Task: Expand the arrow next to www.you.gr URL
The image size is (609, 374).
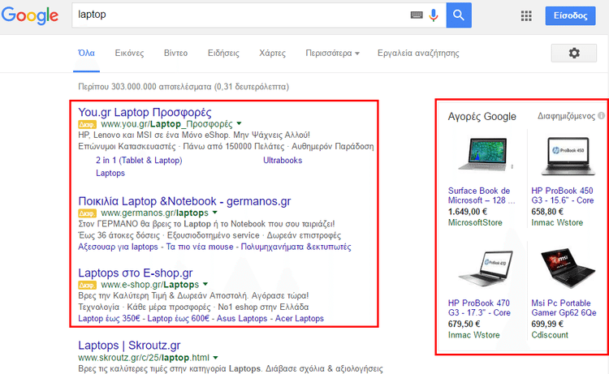Action: (x=240, y=124)
